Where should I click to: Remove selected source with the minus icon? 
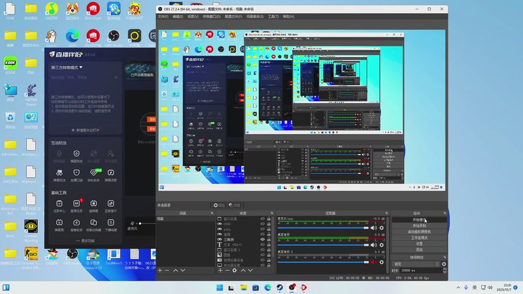click(227, 270)
